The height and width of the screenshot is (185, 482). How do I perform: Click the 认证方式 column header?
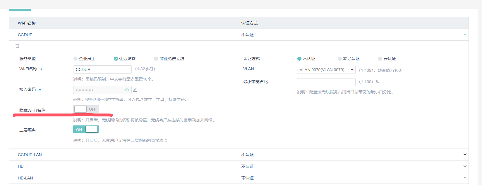tap(250, 23)
